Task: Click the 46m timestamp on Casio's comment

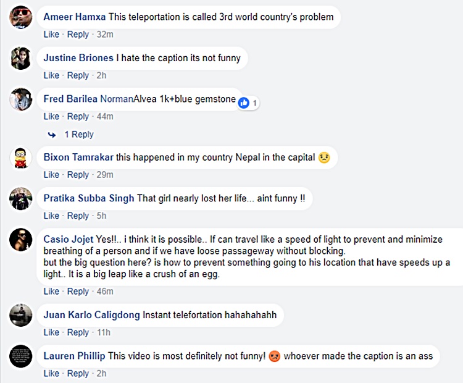Action: (x=105, y=291)
